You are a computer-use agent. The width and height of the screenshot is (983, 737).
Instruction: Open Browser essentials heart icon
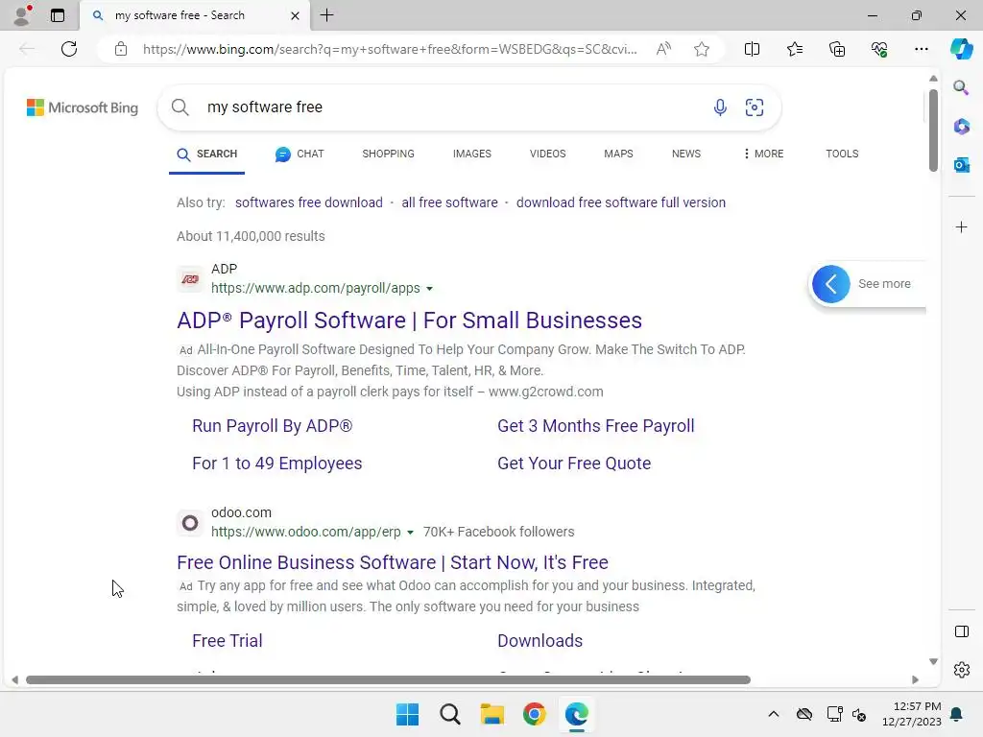879,49
